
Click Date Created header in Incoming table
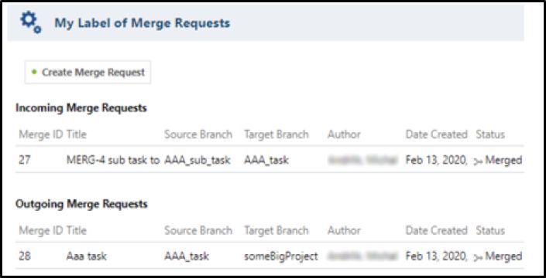tap(436, 134)
